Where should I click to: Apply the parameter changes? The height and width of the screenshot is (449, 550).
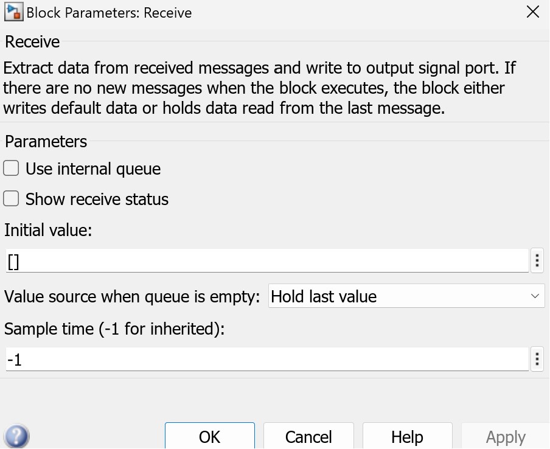point(506,436)
